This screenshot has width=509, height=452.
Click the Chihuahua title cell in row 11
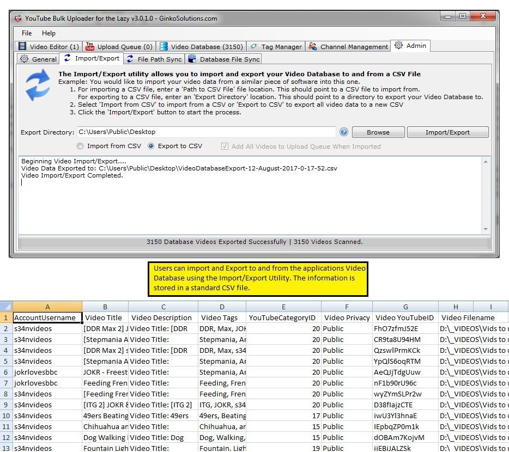[x=105, y=427]
